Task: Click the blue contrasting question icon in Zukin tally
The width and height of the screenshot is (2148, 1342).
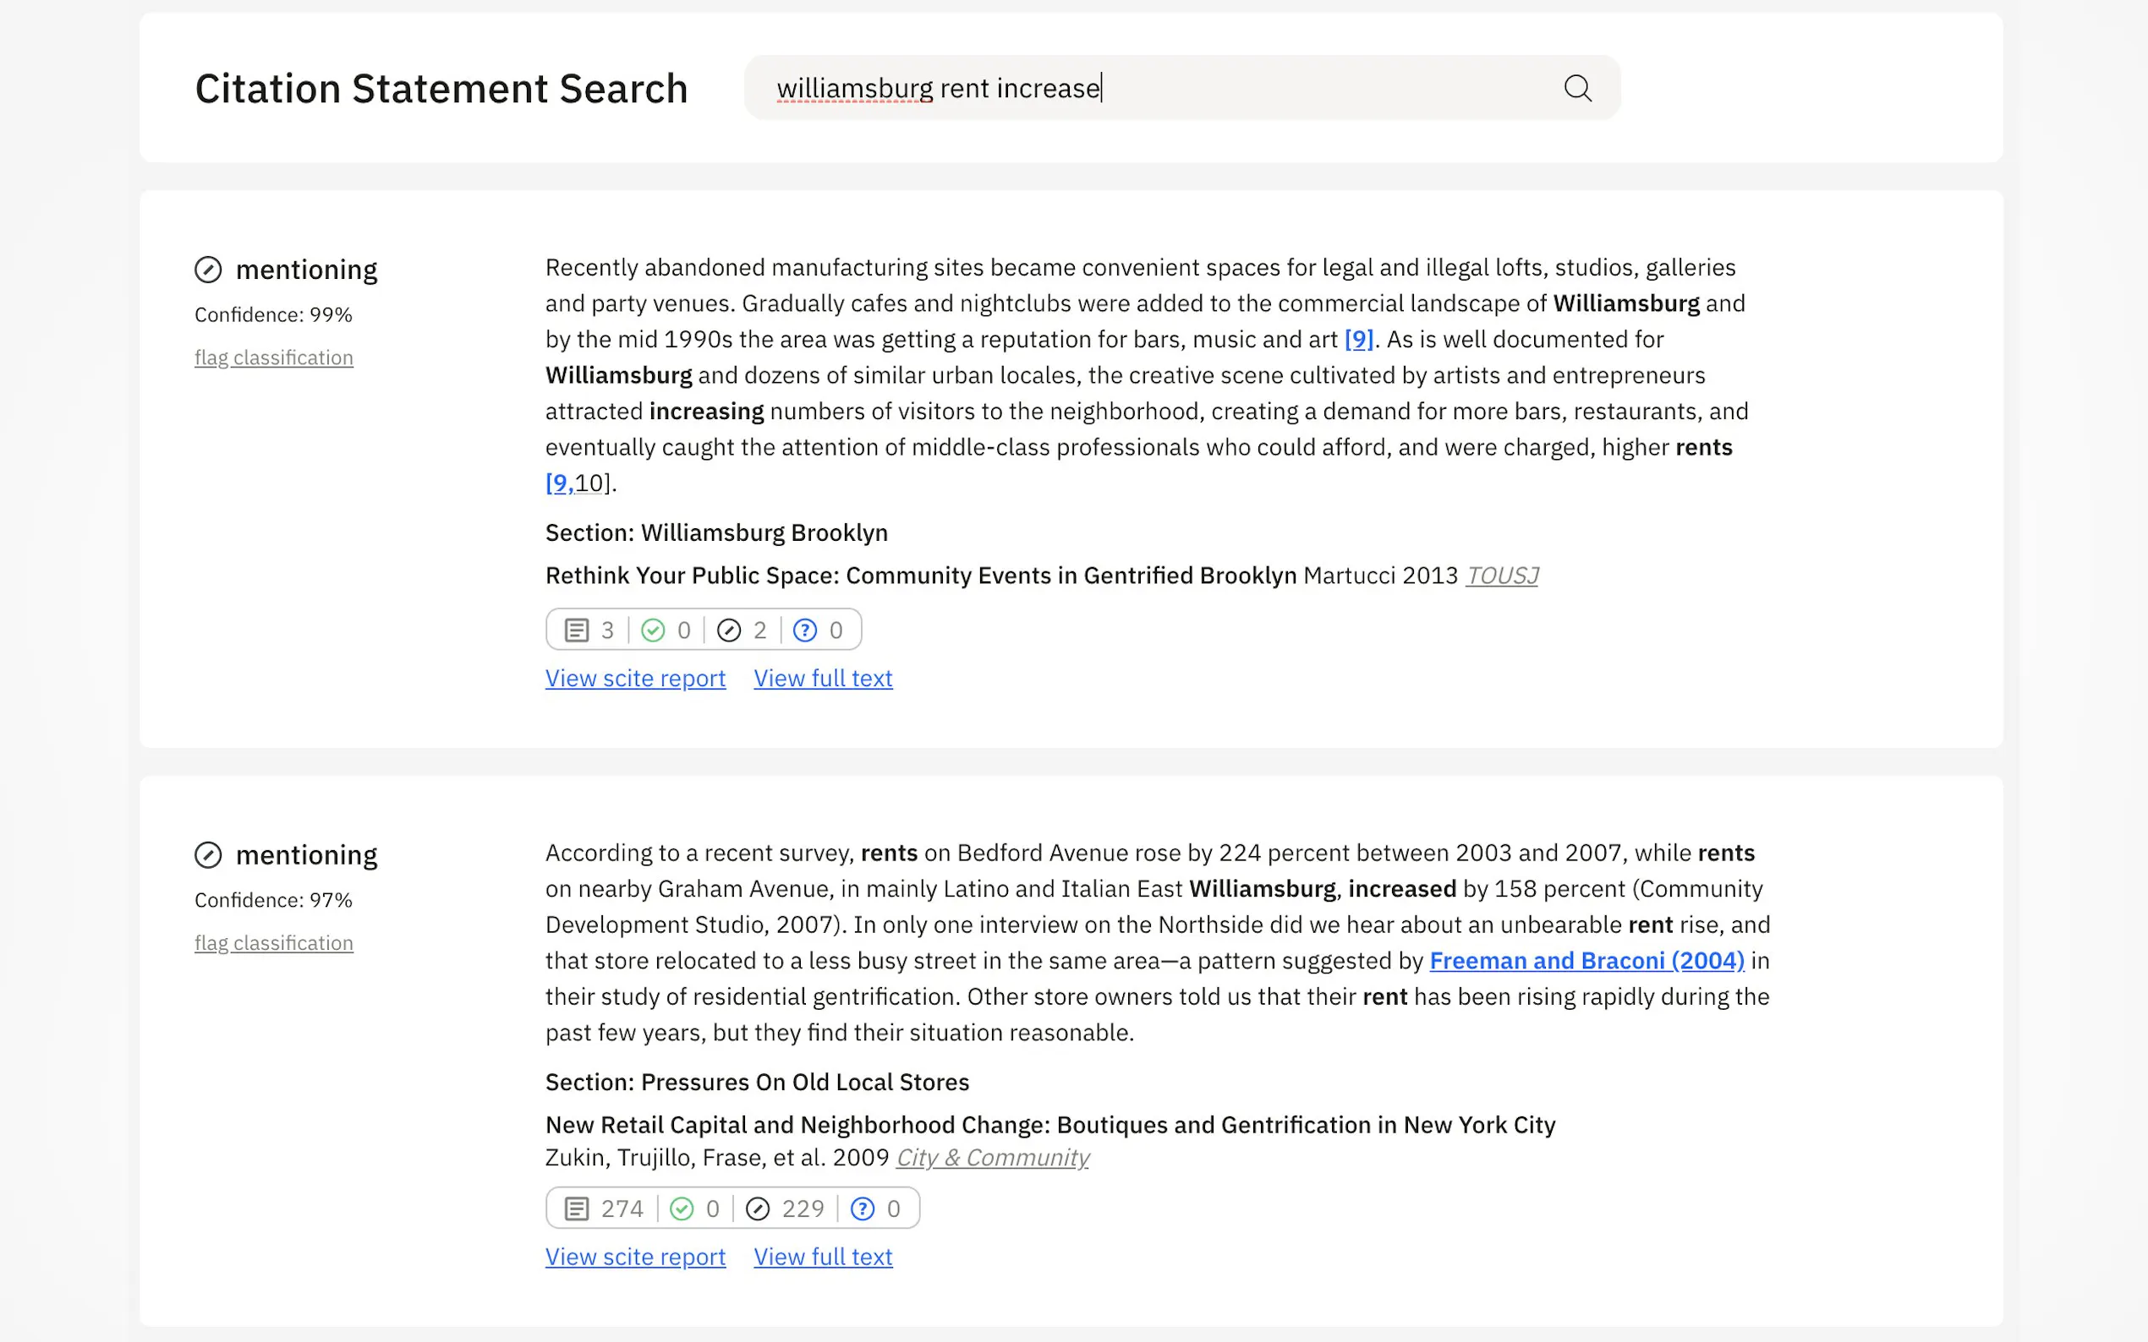Action: (863, 1208)
